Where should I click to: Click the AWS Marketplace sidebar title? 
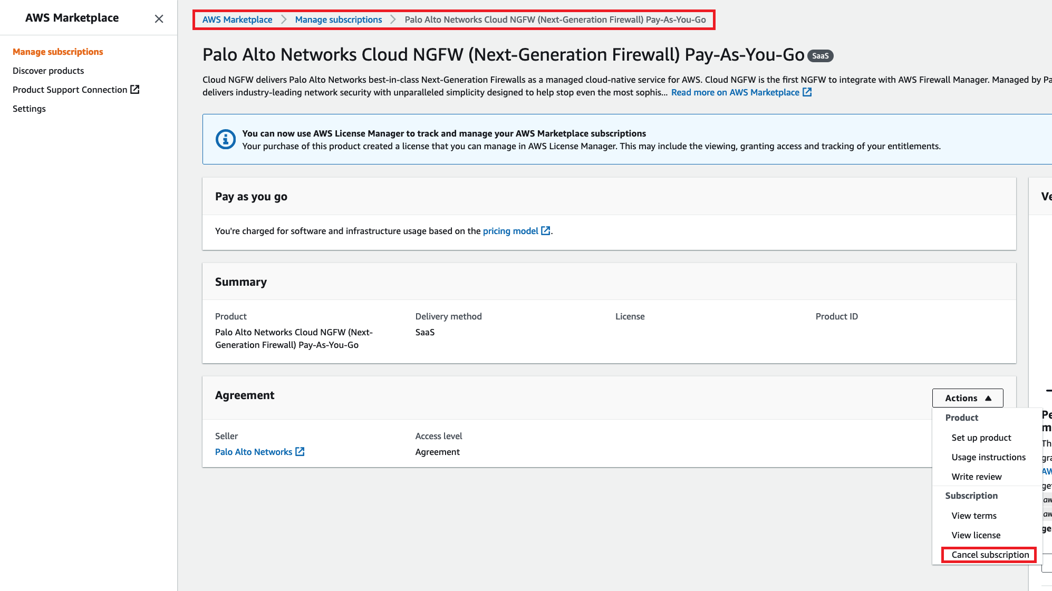72,18
